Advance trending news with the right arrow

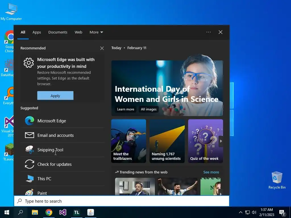tap(221, 193)
